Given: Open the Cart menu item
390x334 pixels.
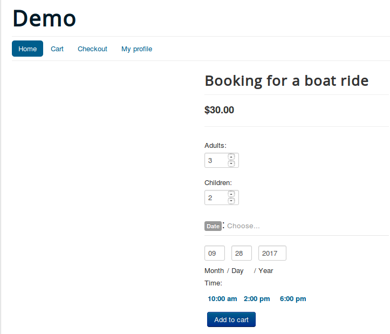Looking at the screenshot, I should tap(57, 49).
